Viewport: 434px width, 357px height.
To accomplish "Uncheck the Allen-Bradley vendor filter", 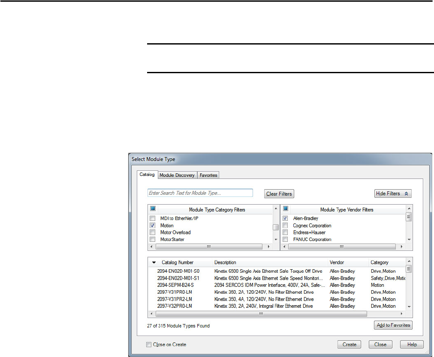I will [x=285, y=218].
